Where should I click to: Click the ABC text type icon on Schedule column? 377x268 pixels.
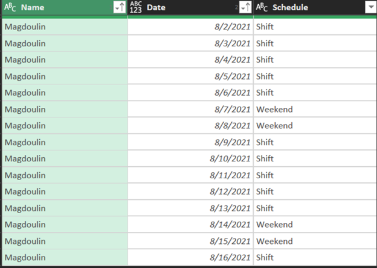tap(262, 7)
